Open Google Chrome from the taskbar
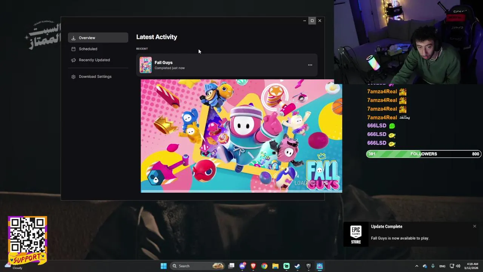 pos(264,266)
